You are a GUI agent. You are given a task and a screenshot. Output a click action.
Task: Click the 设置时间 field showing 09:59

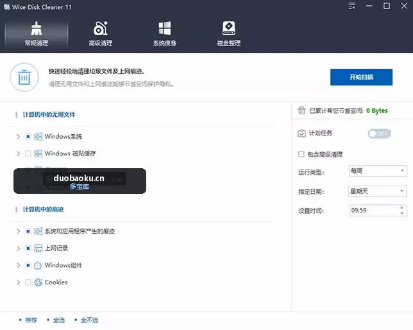click(x=378, y=211)
